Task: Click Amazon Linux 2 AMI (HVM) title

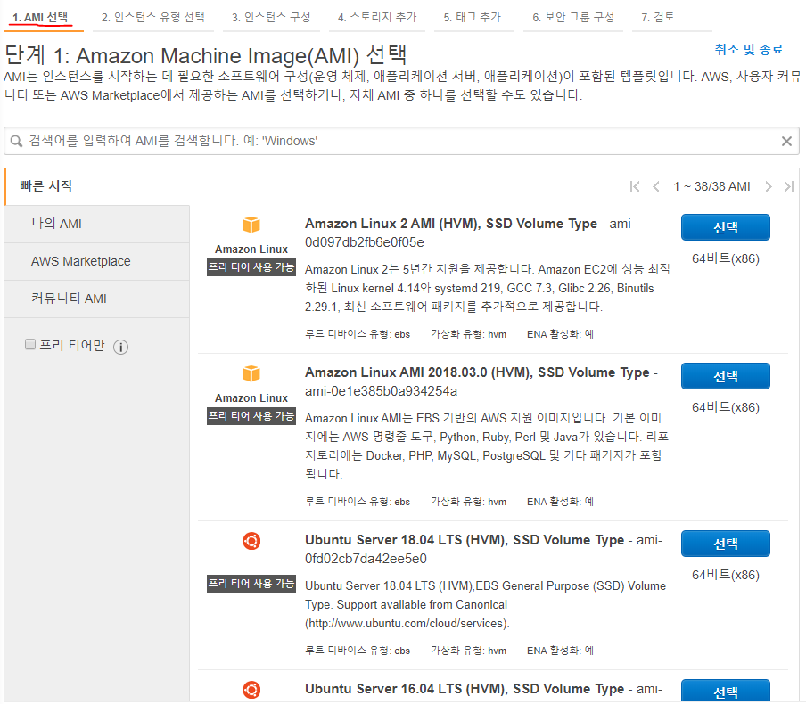Action: [451, 224]
